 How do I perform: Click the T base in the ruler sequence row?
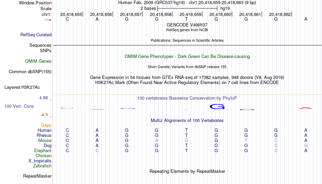pos(186,19)
